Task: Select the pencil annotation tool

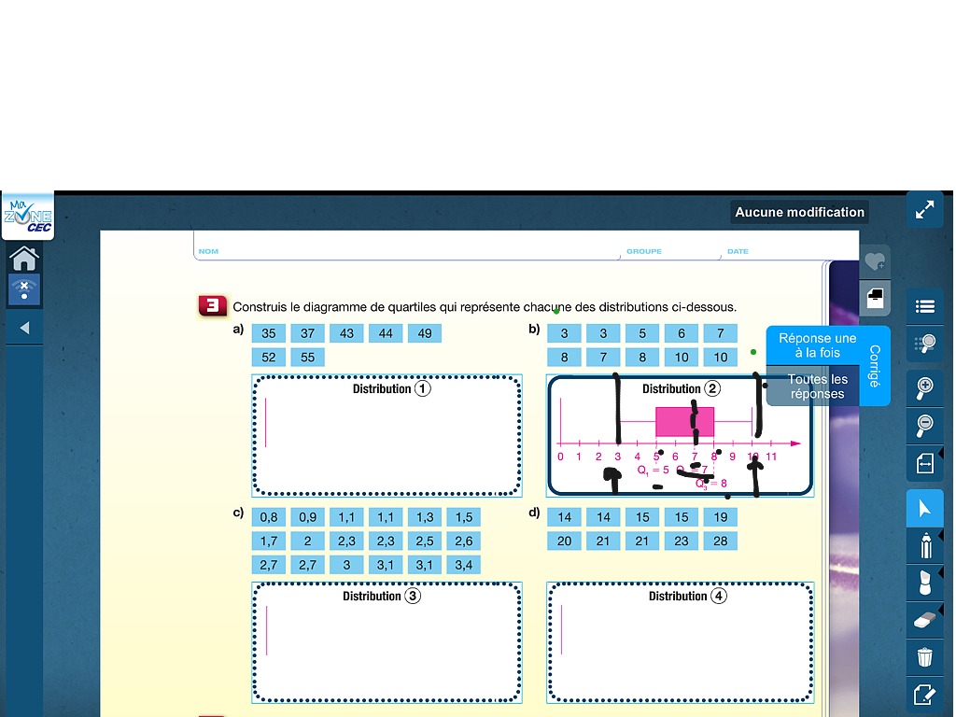Action: tap(924, 545)
